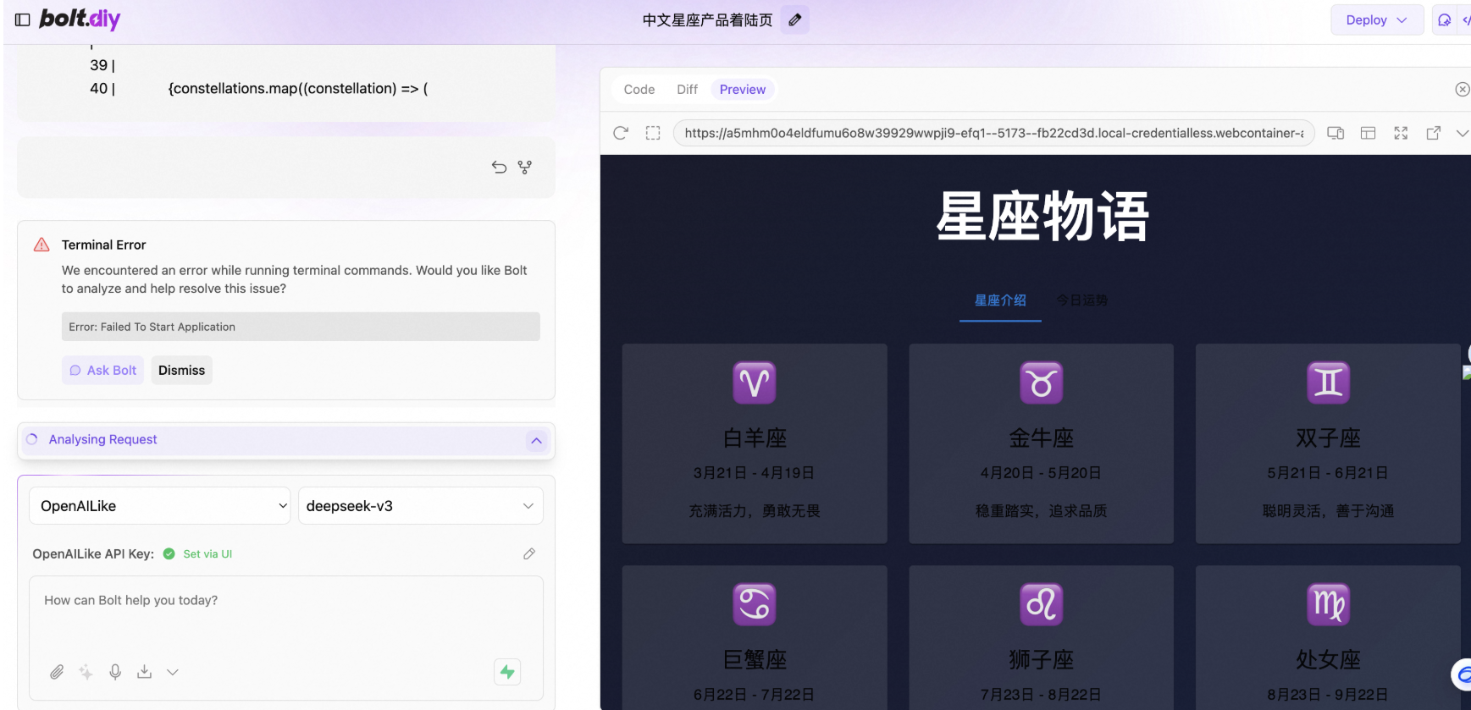The height and width of the screenshot is (710, 1471).
Task: Open the 双子座 constellation card
Action: (x=1328, y=443)
